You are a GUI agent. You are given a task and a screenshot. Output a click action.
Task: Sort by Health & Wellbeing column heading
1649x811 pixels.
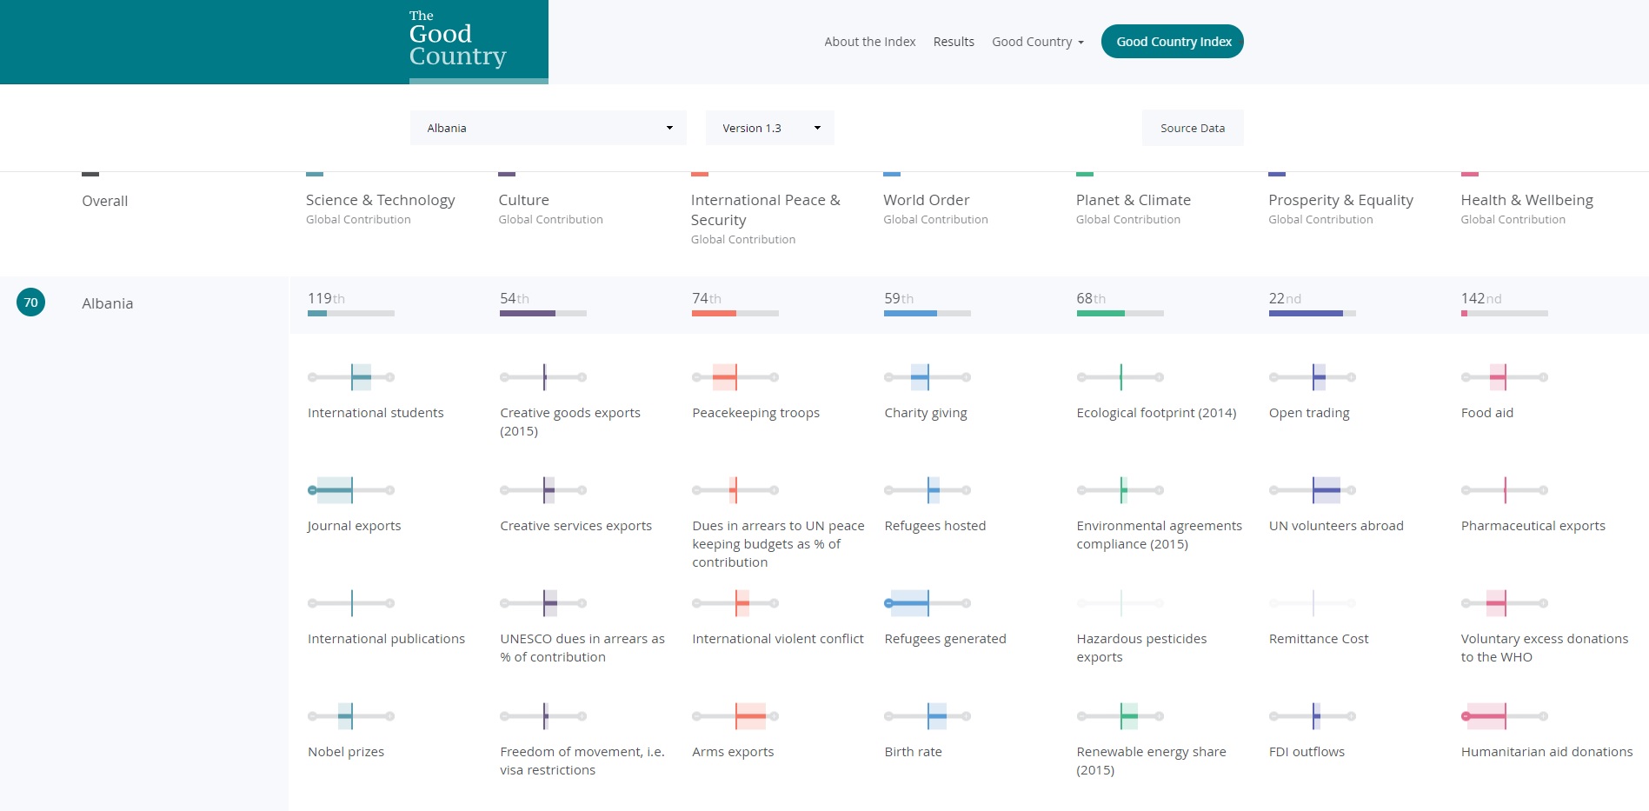(1526, 200)
